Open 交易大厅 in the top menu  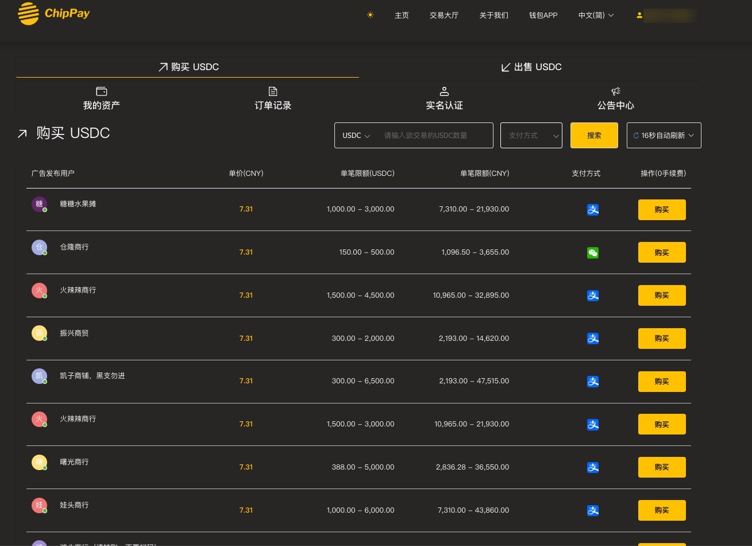pos(444,16)
